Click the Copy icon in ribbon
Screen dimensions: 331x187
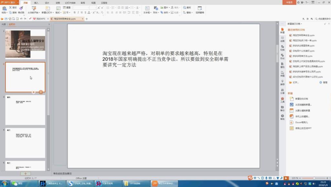point(10,13)
